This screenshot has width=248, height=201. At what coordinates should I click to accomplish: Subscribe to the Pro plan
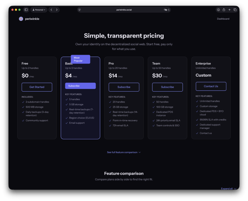pos(124,87)
